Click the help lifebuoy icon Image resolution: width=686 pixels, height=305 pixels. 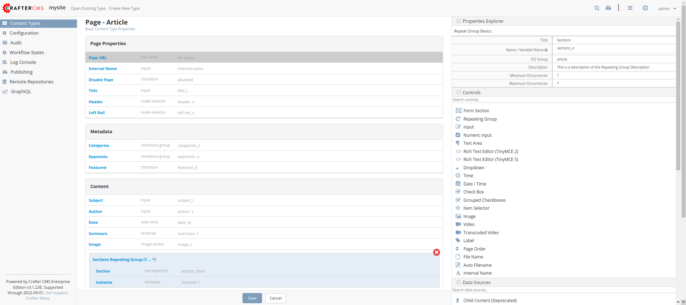[x=645, y=8]
